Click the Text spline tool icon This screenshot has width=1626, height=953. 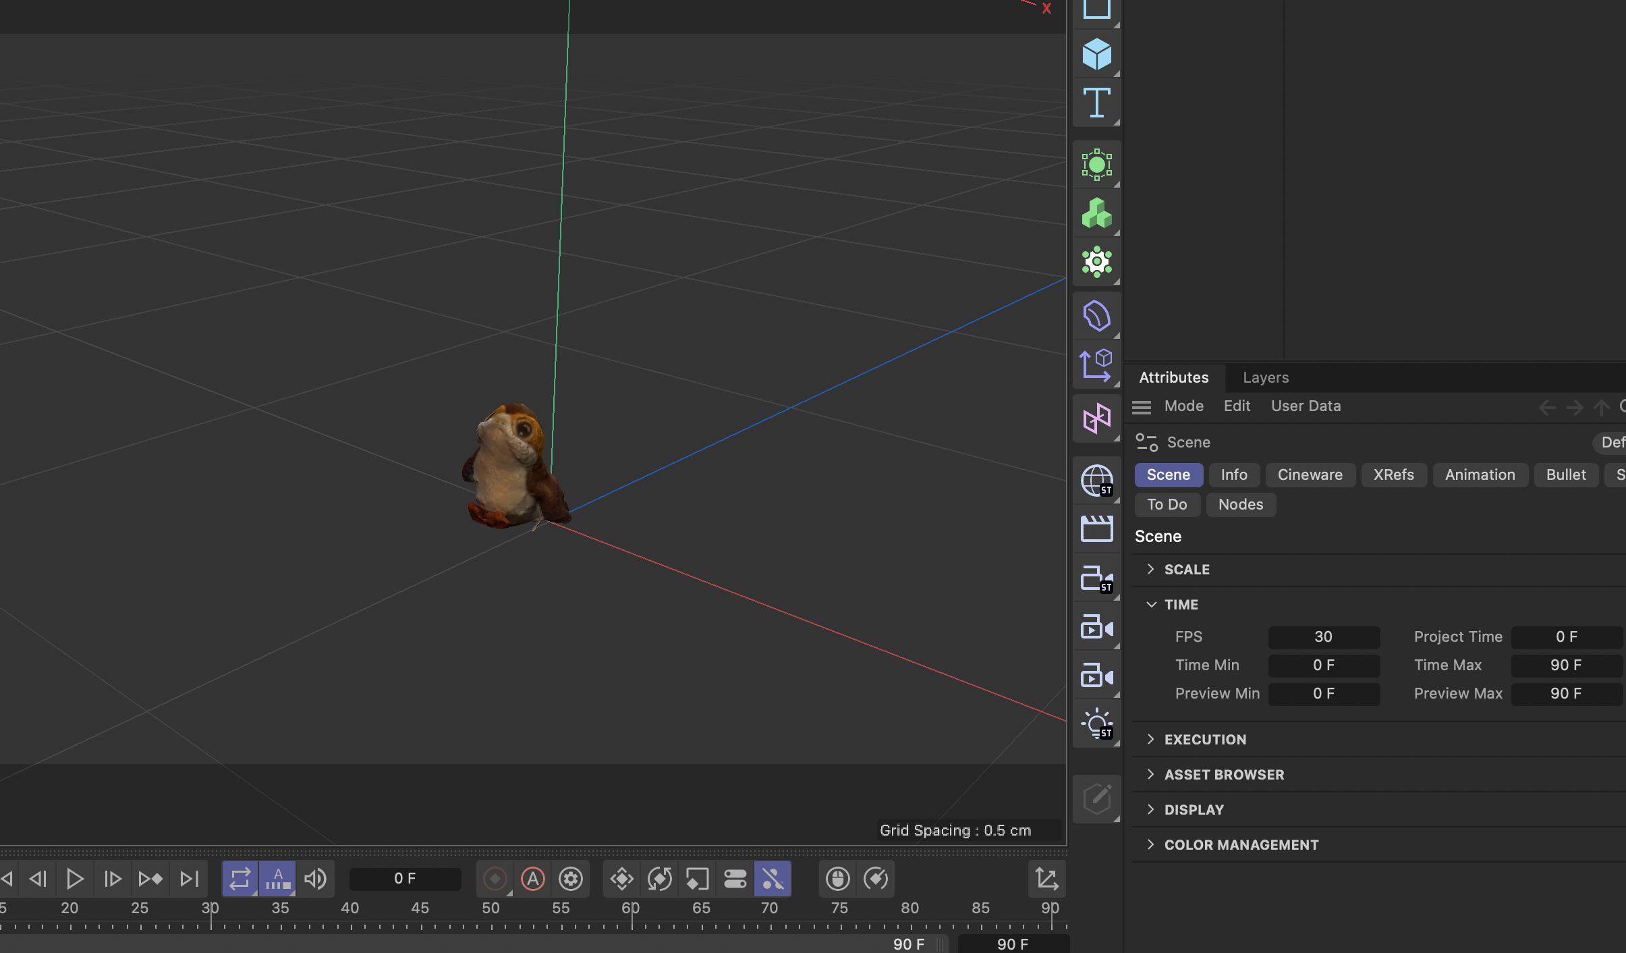coord(1095,103)
